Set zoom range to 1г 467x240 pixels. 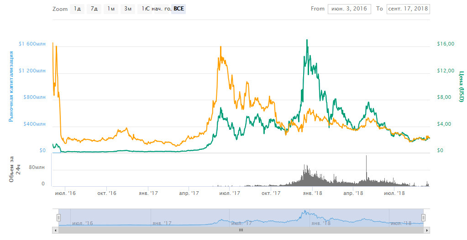pyautogui.click(x=144, y=9)
